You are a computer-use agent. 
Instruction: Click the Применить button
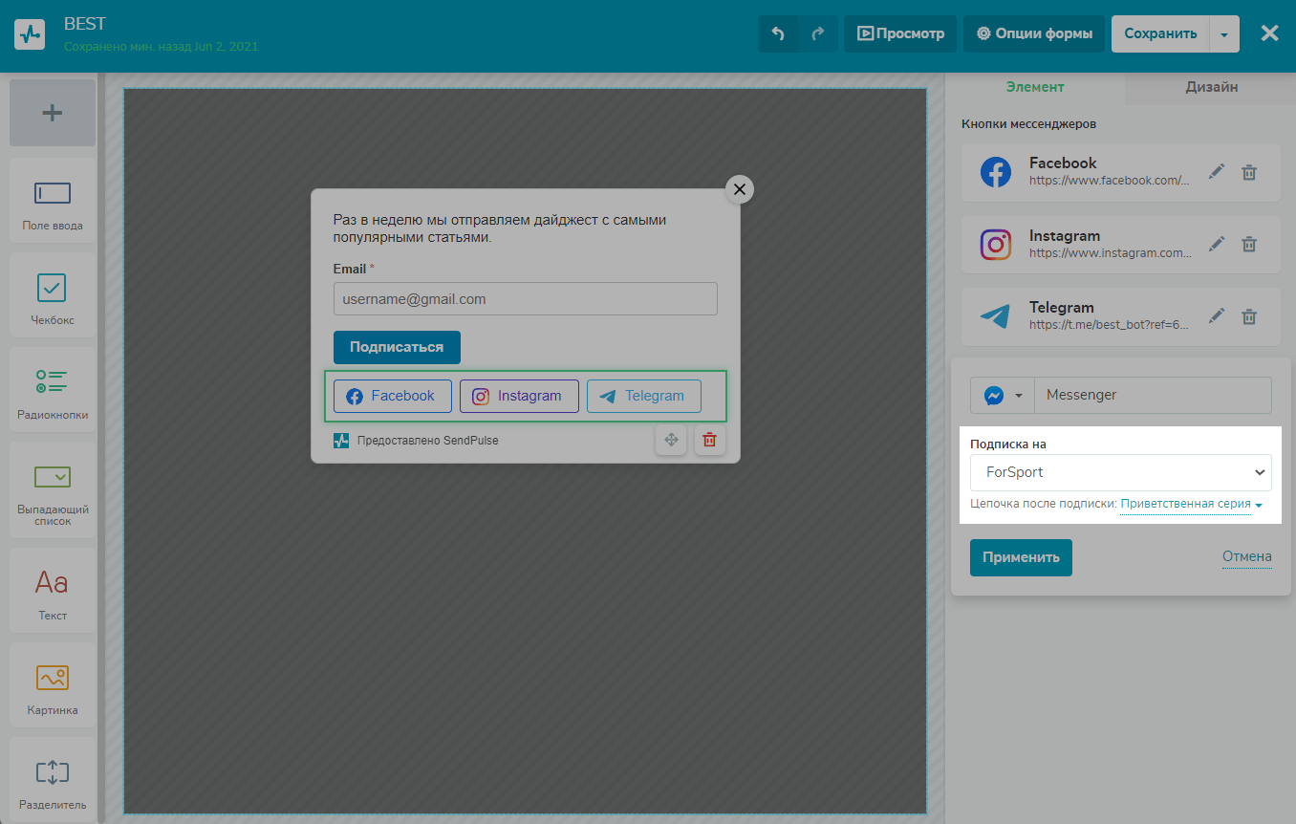coord(1021,557)
